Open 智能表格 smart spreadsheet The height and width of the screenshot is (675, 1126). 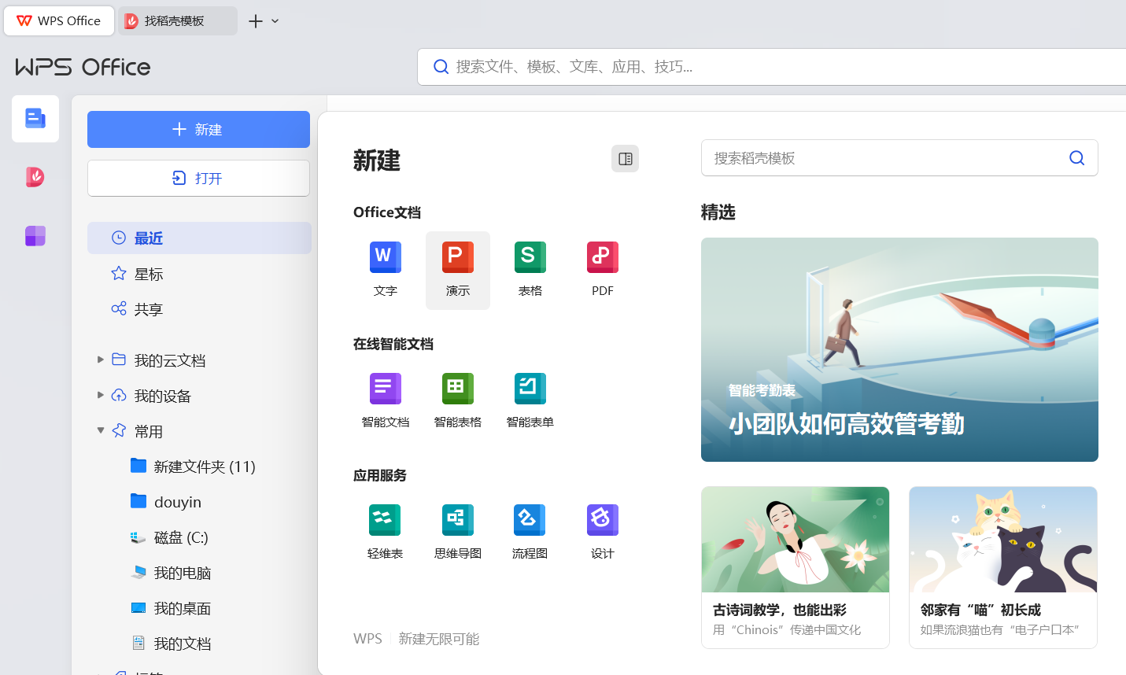point(458,401)
